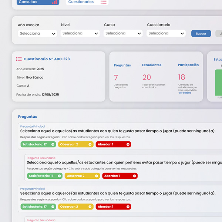Viewport: 222px width, 222px height.
Task: Select Satisfactoria: 17 on the secondary question
Action: click(41, 176)
